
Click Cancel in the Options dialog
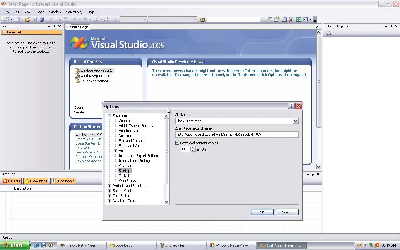coord(287,212)
